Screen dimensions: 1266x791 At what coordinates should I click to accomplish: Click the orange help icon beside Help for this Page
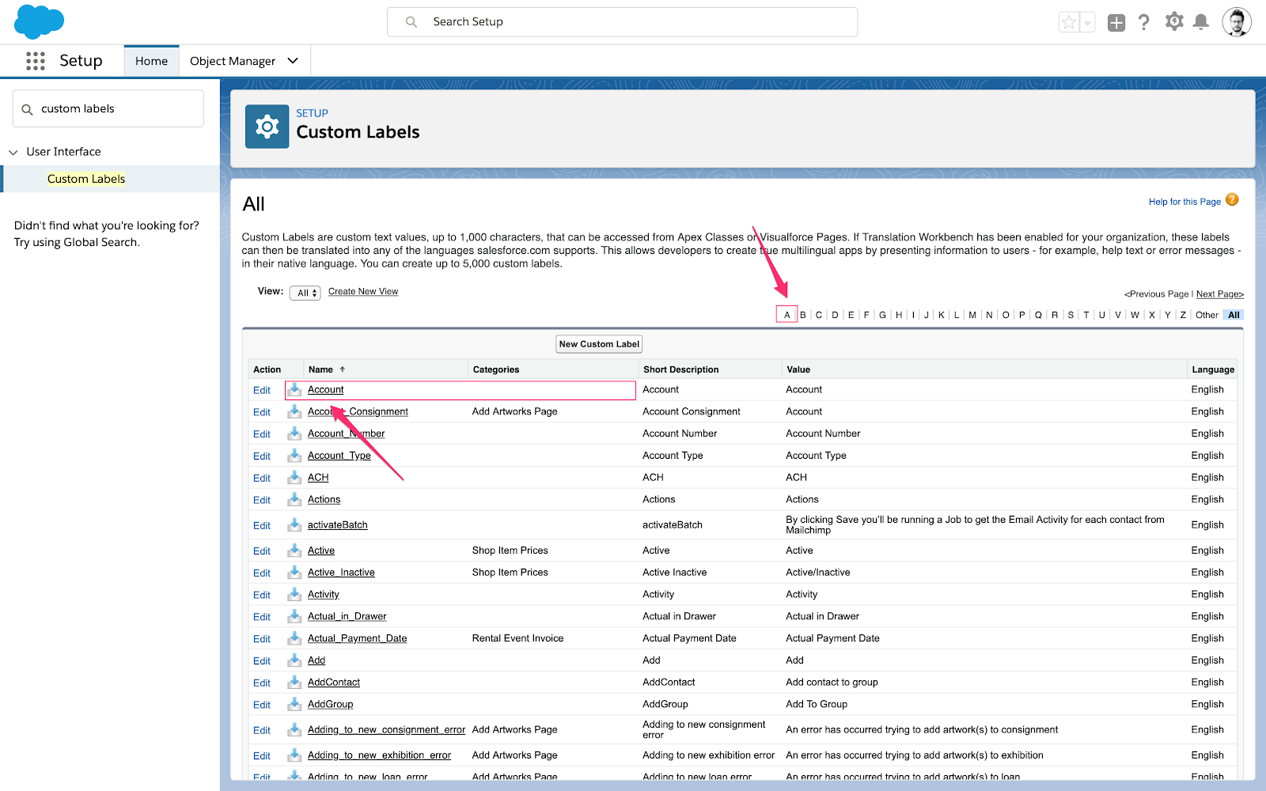click(x=1232, y=200)
